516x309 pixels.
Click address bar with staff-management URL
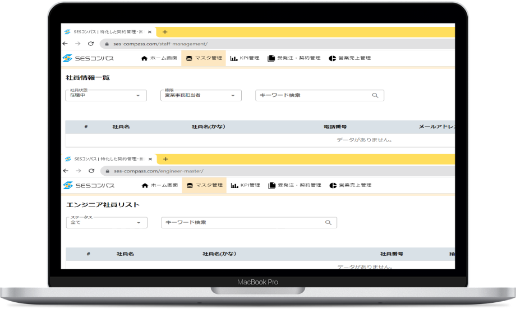pos(277,44)
